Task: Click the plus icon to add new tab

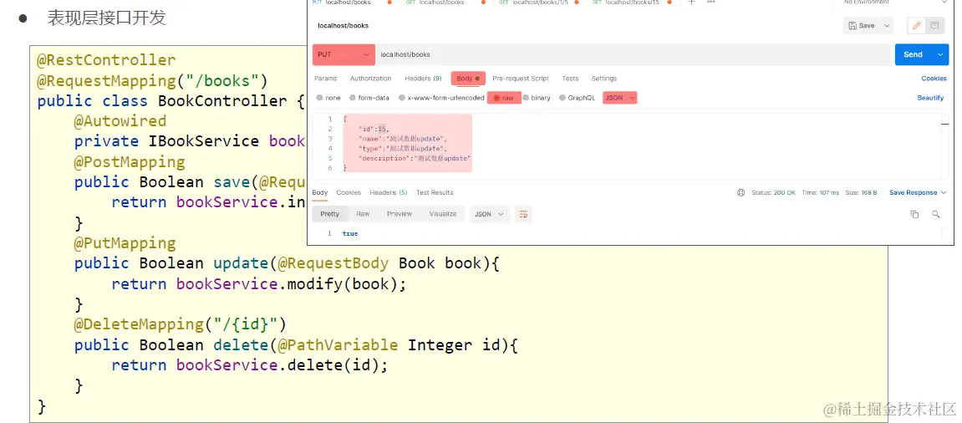Action: click(691, 3)
